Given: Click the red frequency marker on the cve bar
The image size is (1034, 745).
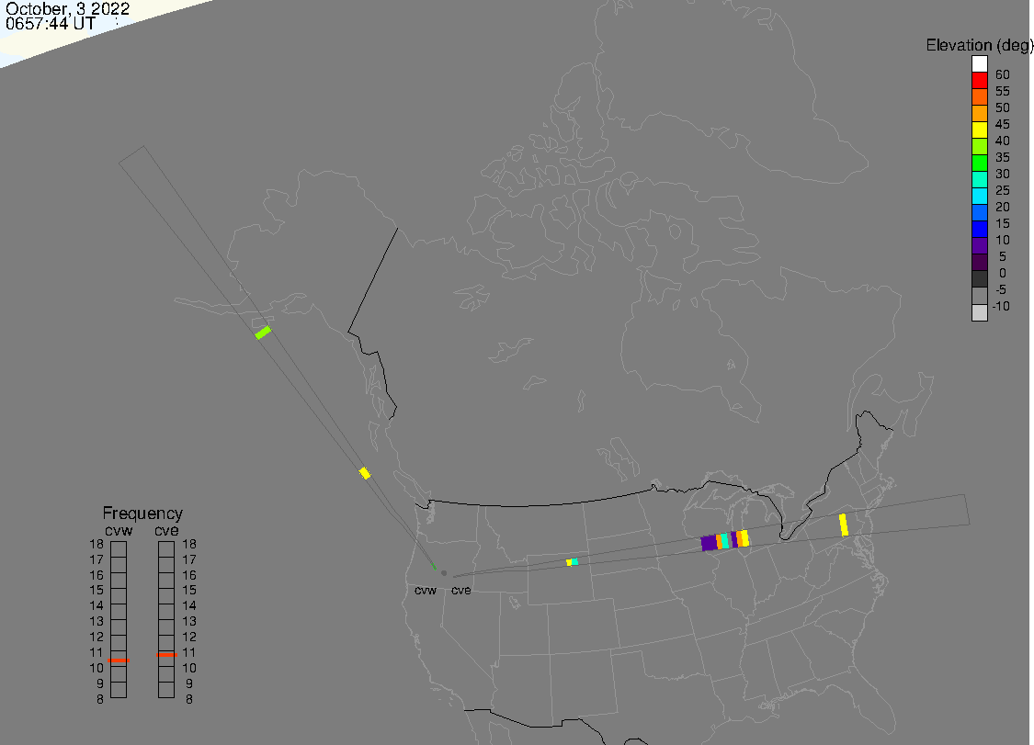Looking at the screenshot, I should pyautogui.click(x=167, y=655).
